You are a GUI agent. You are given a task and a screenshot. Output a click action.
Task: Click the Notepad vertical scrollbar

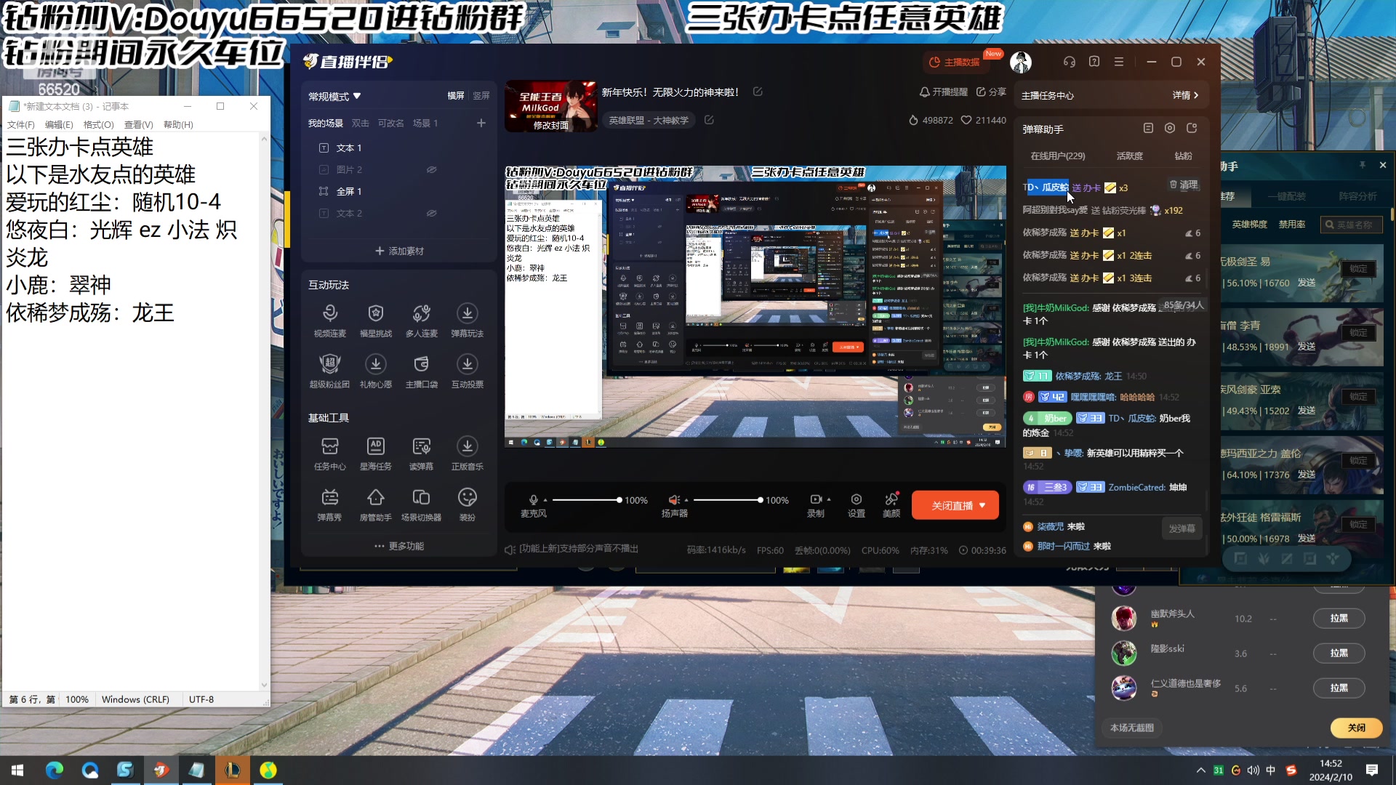coord(264,411)
